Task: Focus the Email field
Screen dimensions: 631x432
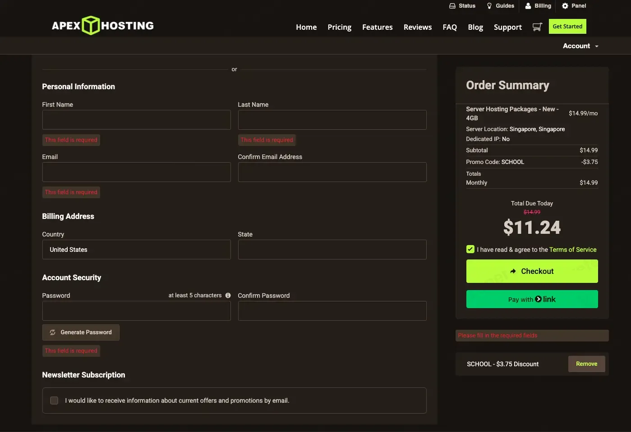Action: [136, 172]
